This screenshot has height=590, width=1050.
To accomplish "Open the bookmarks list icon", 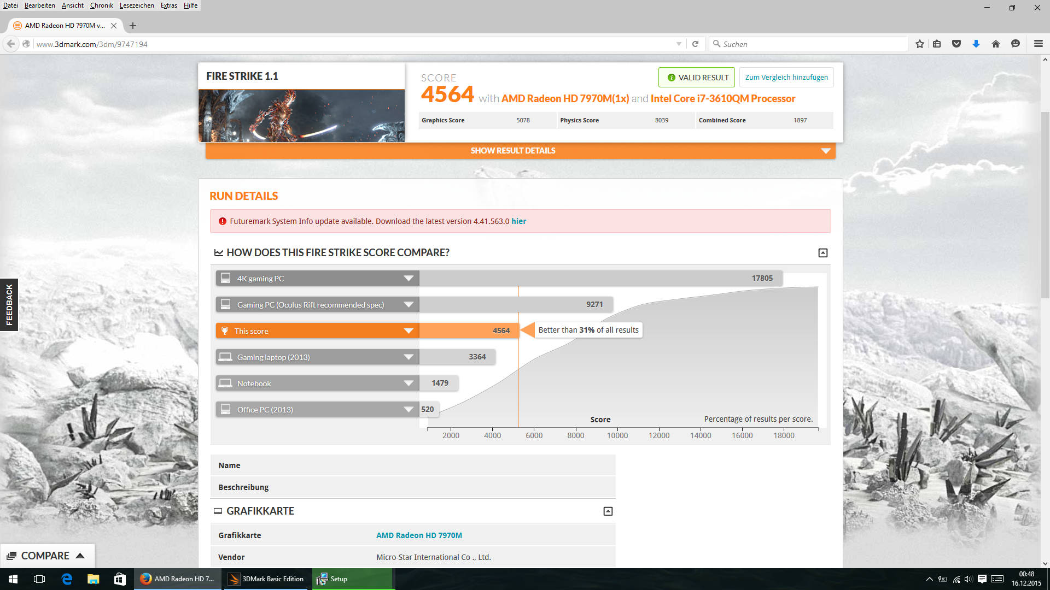I will coord(937,44).
